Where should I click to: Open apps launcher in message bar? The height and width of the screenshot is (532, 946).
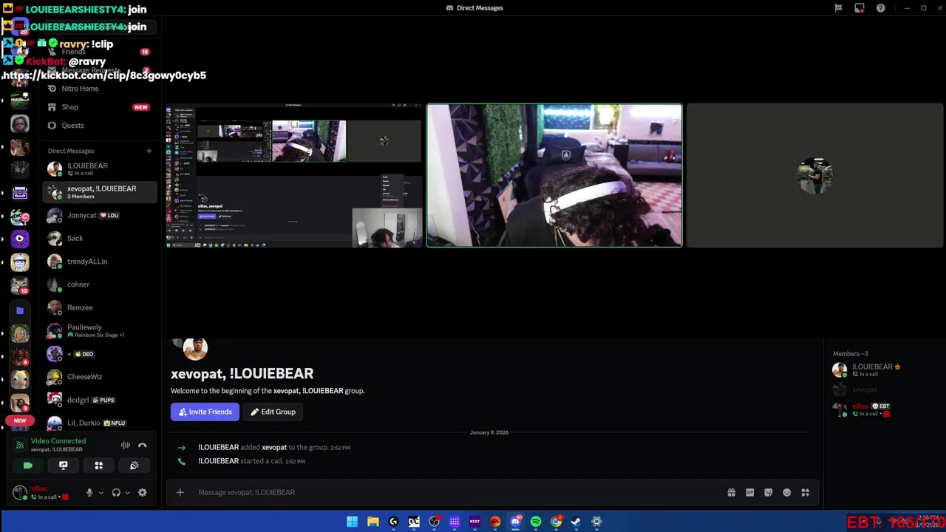coord(806,492)
